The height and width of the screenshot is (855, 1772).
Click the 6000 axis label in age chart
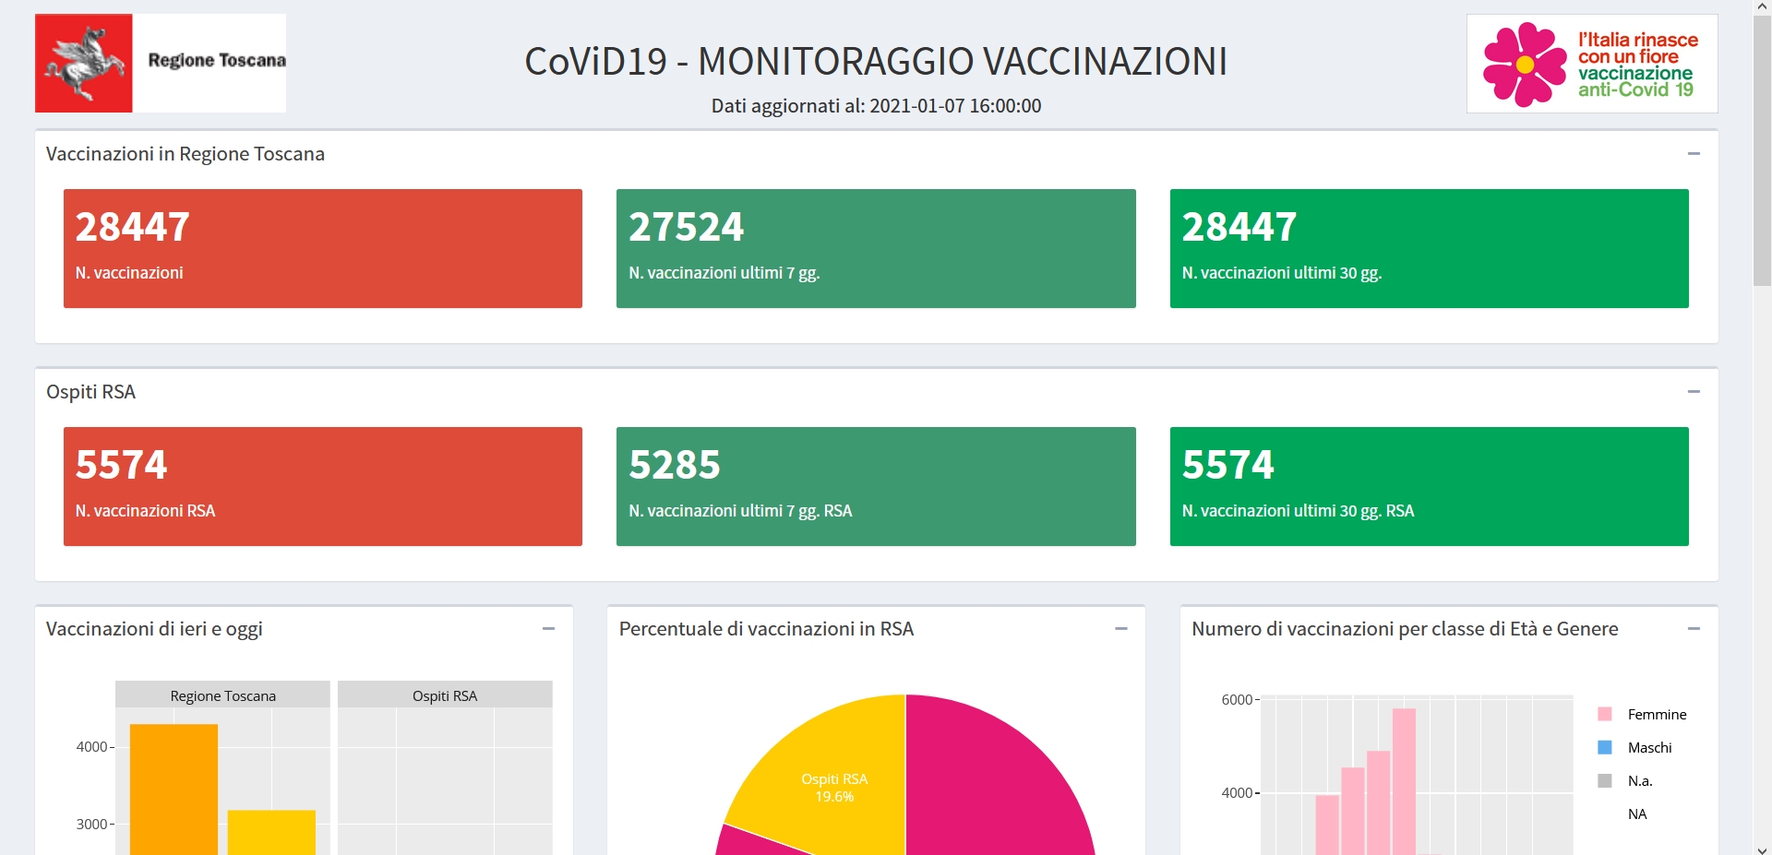[1237, 700]
